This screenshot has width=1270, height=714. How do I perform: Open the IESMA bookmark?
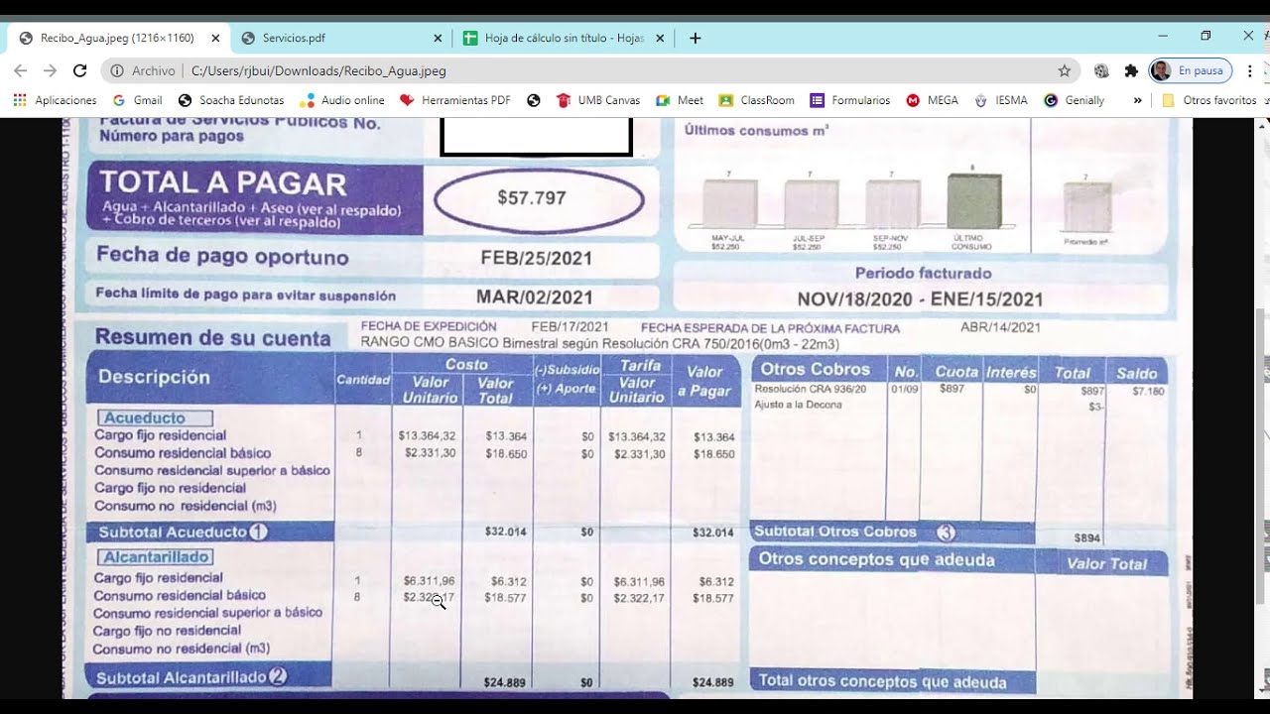(1001, 100)
